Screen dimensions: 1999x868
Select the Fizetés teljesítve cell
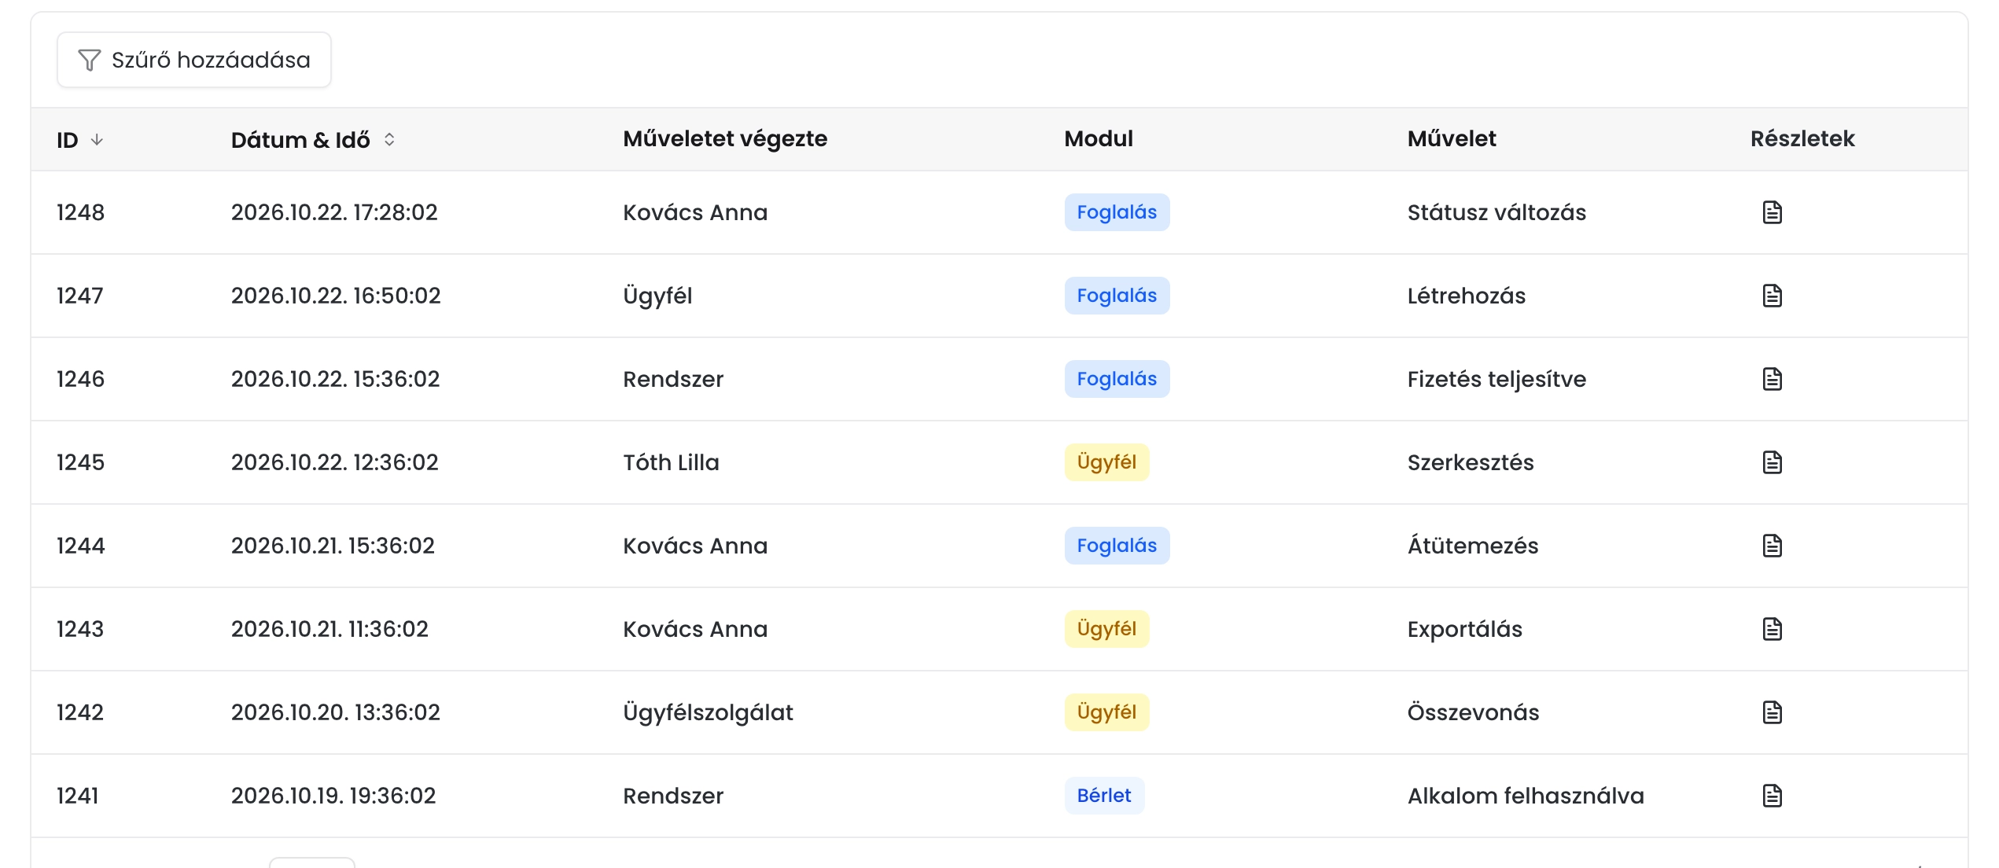pos(1496,379)
